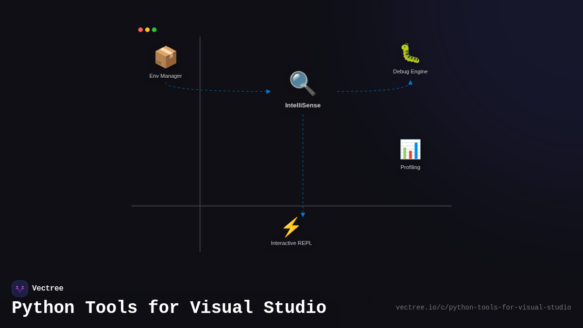This screenshot has height=328, width=583.
Task: Click the red traffic light dot
Action: 140,29
